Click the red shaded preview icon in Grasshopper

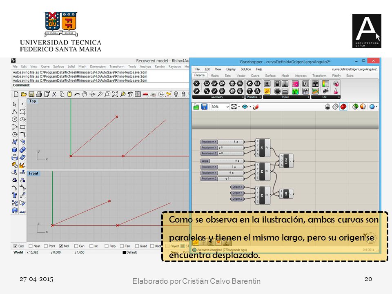point(343,107)
